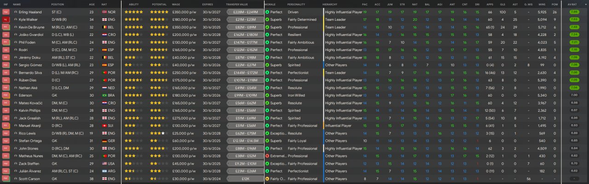
Task: Click Rico Lewis' D/WB (R), DM, M (C) position
Action: (x=68, y=133)
